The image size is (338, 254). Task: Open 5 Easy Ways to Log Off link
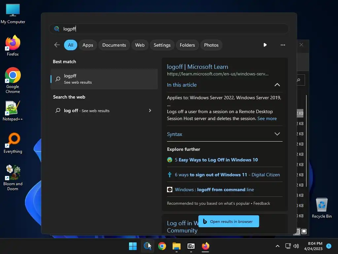point(216,160)
